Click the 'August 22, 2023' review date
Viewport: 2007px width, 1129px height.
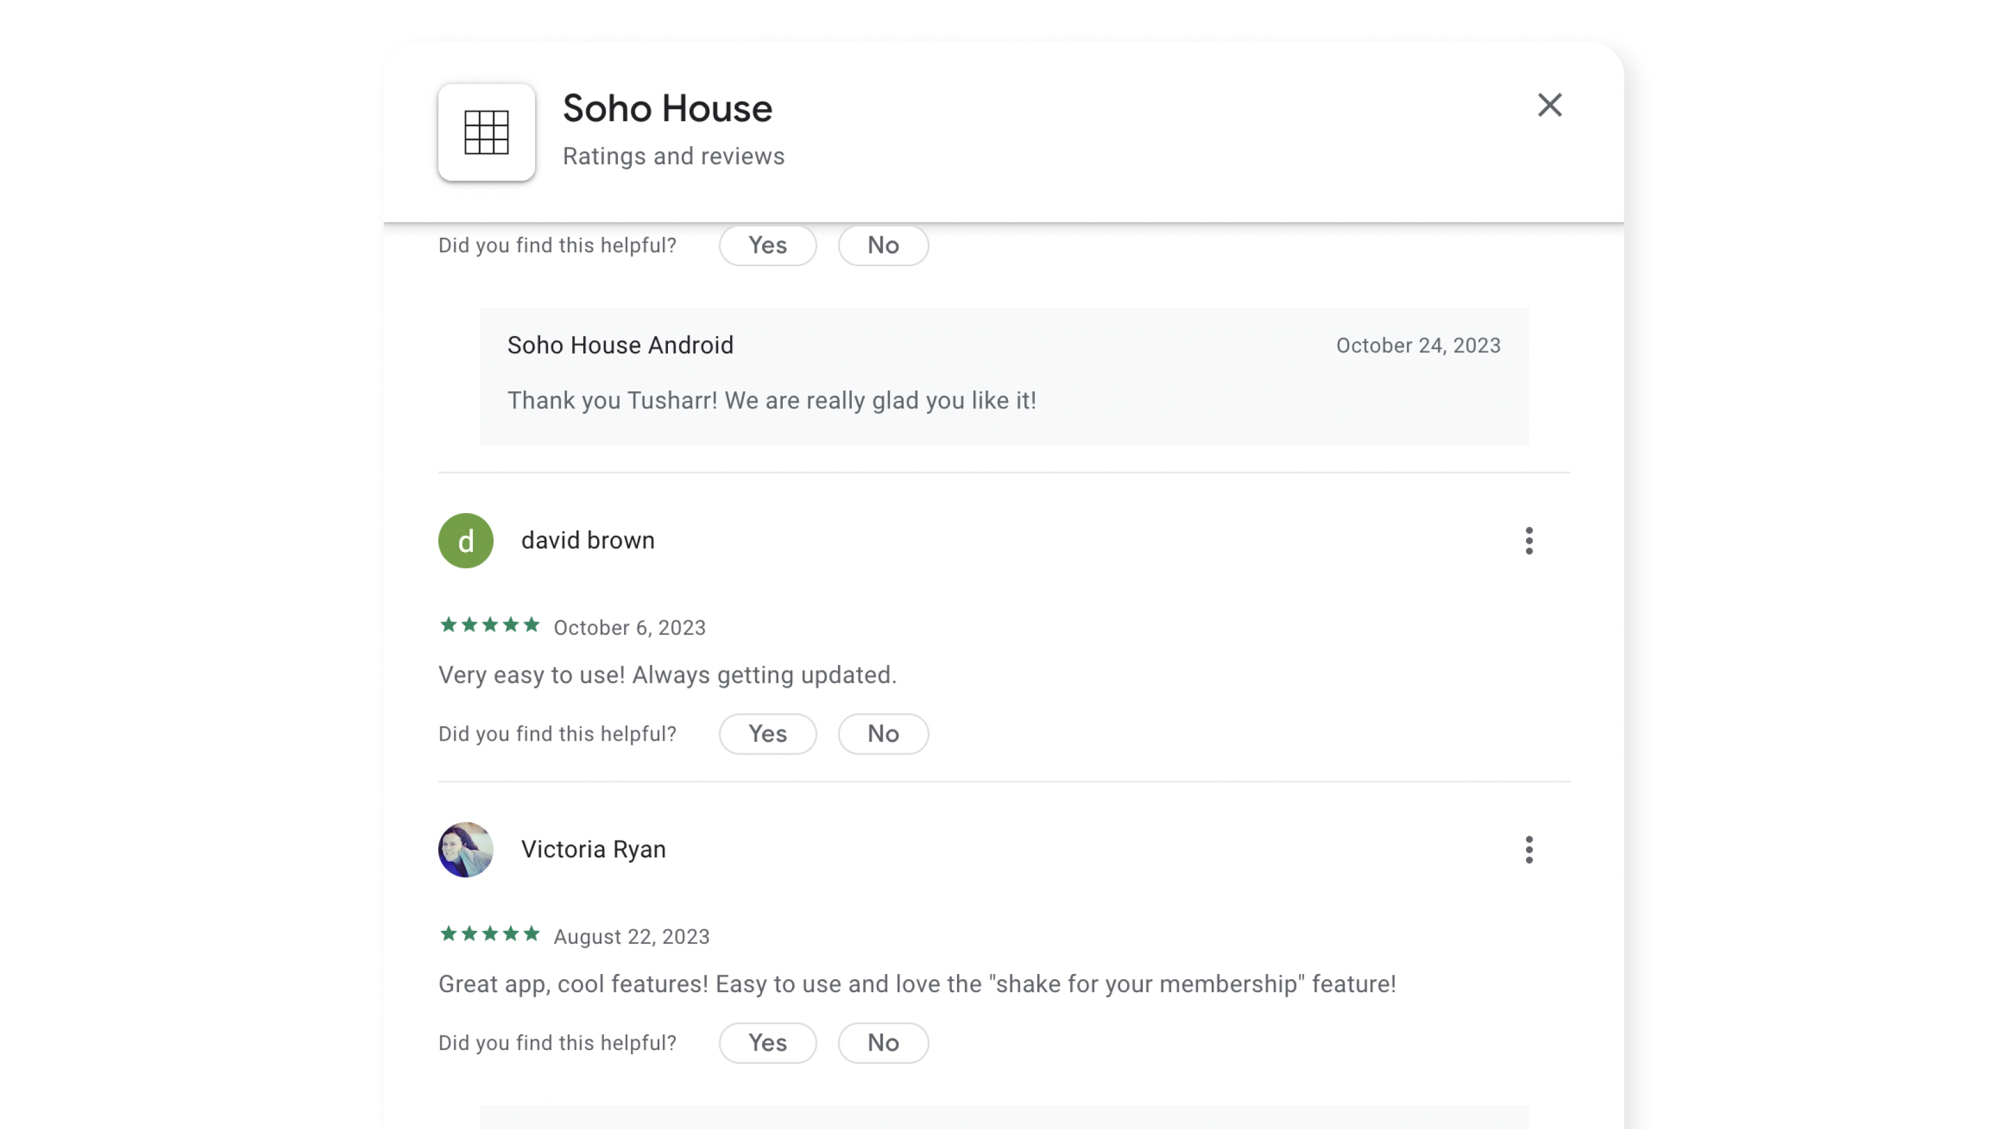click(631, 936)
